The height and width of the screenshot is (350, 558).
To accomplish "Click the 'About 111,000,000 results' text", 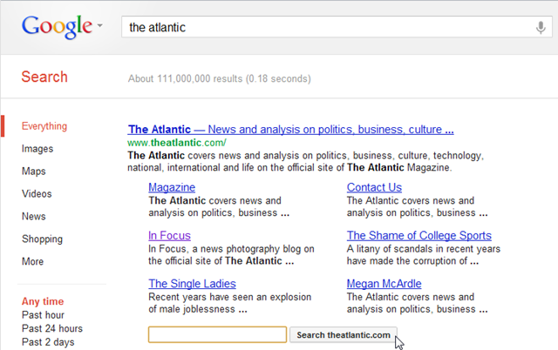I will coord(220,78).
